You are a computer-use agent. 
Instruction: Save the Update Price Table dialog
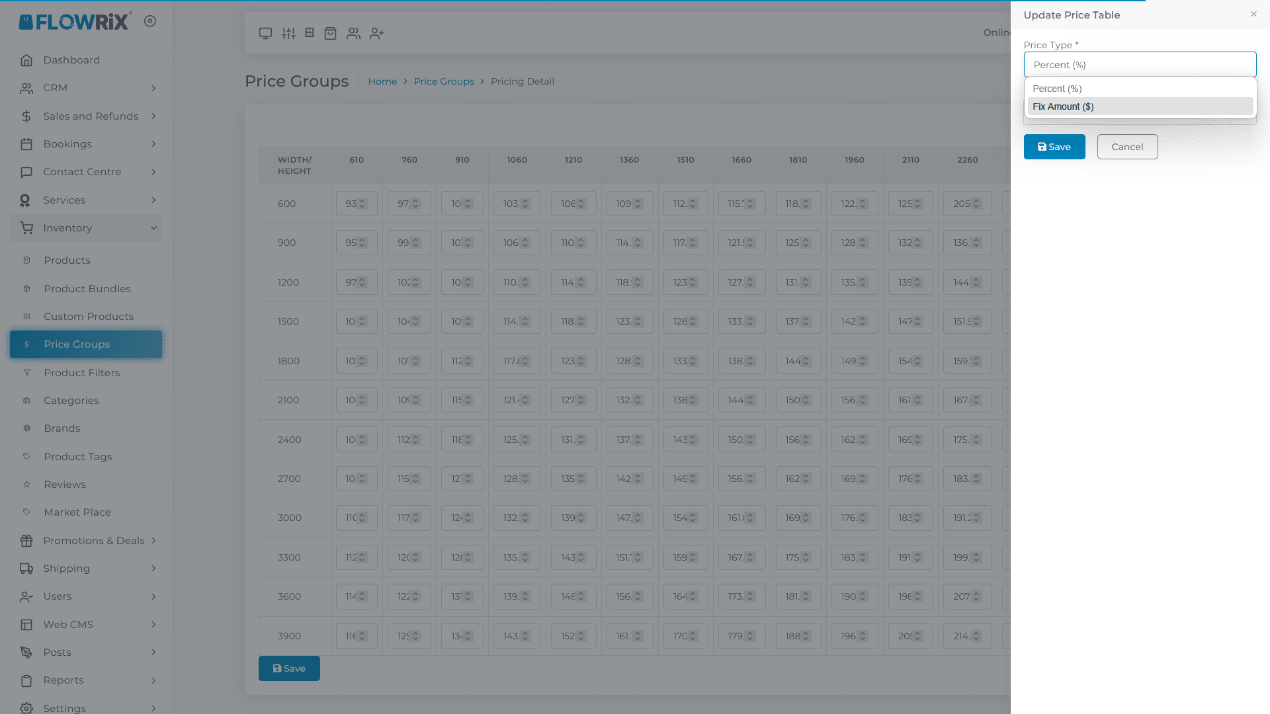(x=1054, y=146)
